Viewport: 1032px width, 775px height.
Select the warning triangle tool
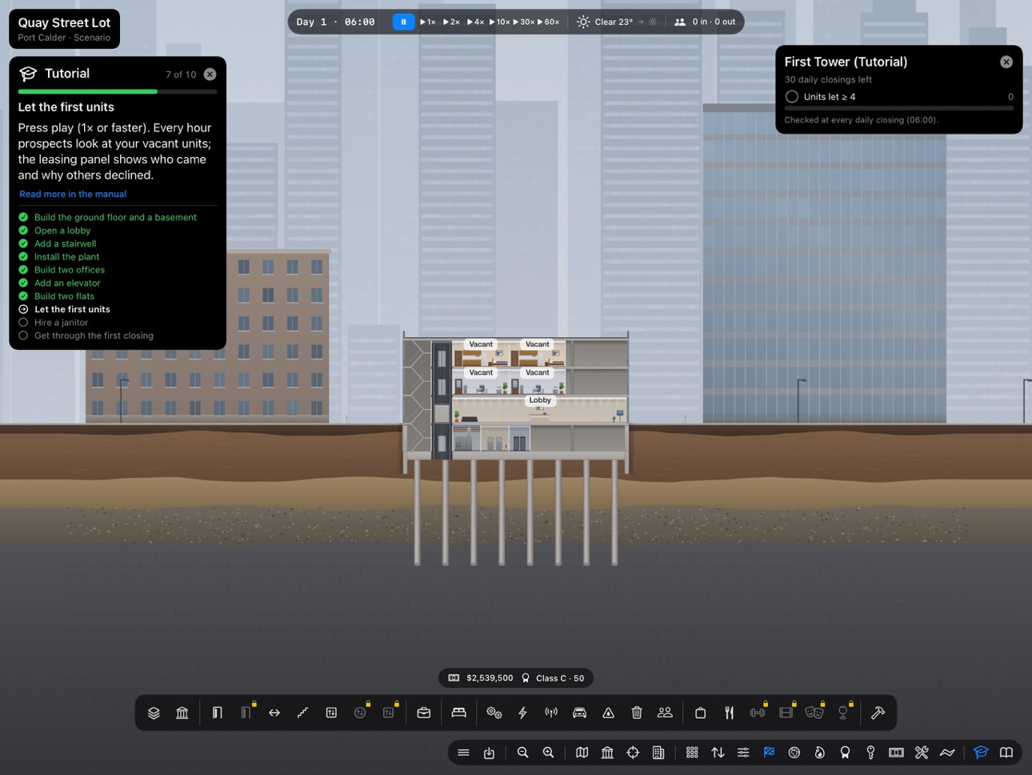click(x=608, y=713)
